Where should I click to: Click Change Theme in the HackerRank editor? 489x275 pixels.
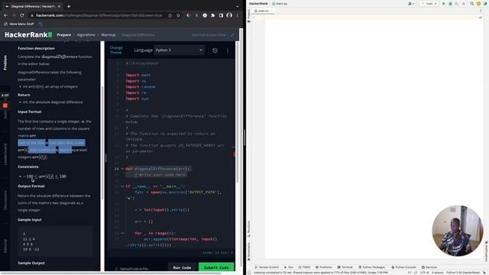pyautogui.click(x=115, y=50)
